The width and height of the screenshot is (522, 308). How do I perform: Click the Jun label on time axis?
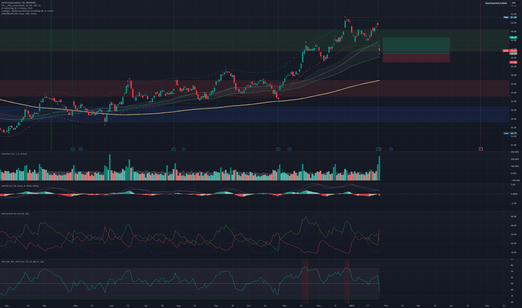pos(111,305)
